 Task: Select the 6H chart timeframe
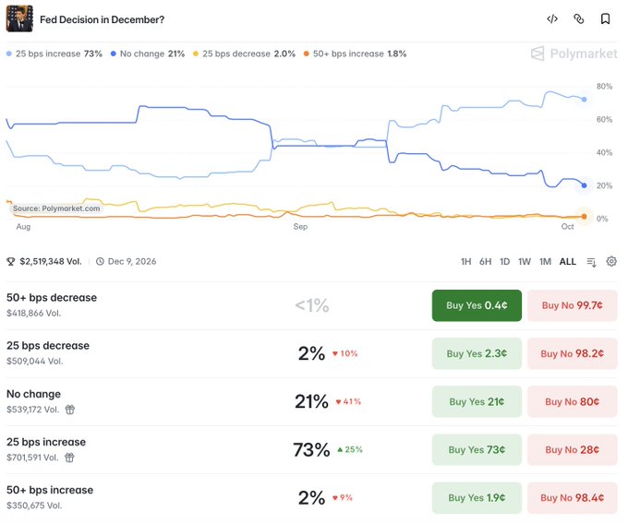(x=486, y=262)
